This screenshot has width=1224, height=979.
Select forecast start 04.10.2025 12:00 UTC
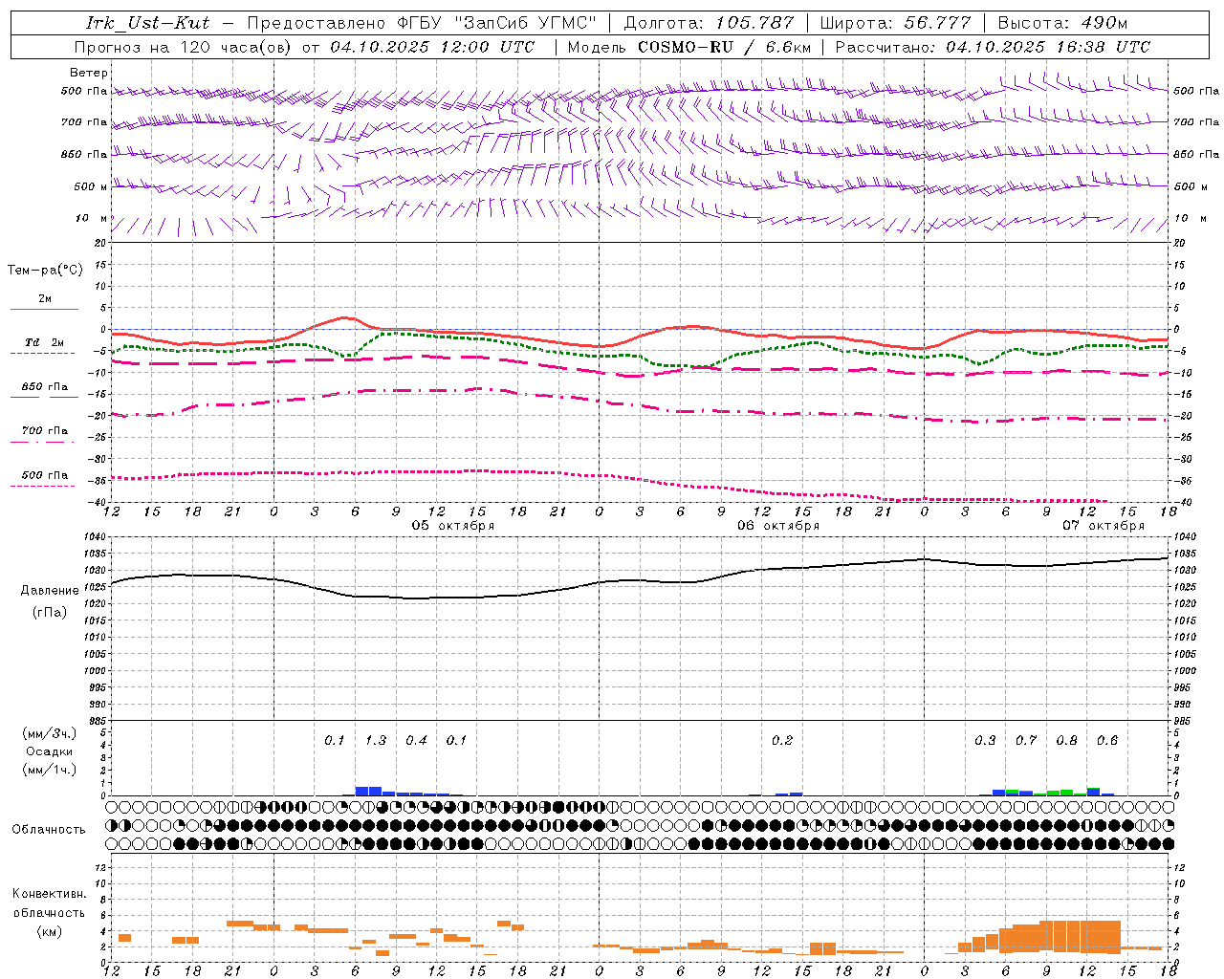click(x=432, y=47)
